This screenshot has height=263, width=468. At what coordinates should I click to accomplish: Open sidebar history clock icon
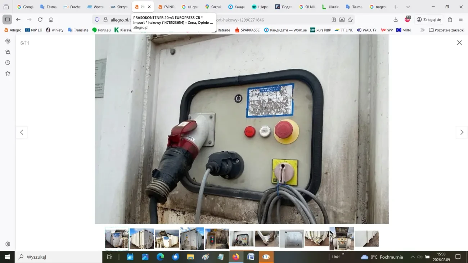[x=8, y=63]
